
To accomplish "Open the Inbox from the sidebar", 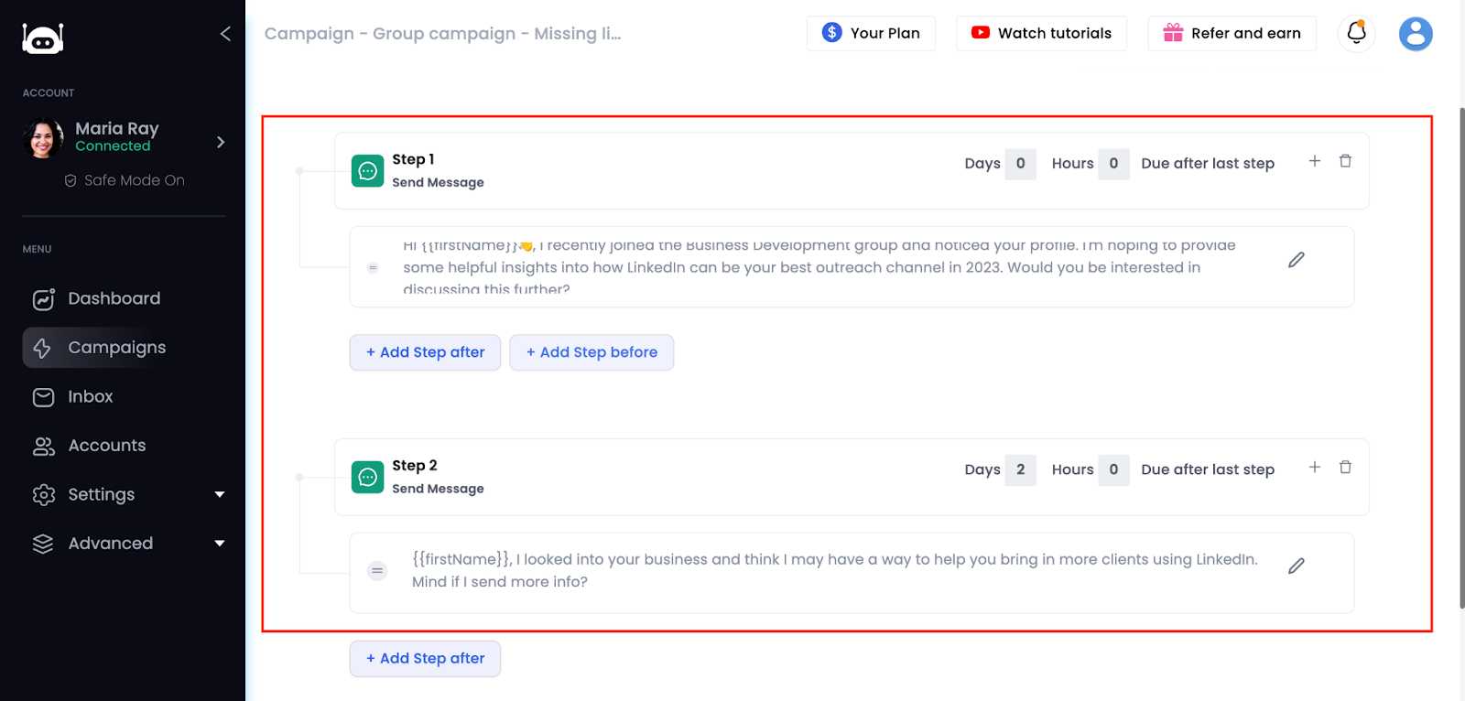I will tap(89, 396).
